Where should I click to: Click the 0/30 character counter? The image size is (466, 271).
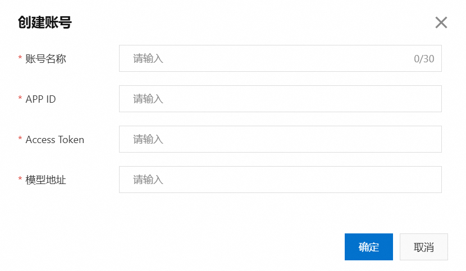point(424,58)
